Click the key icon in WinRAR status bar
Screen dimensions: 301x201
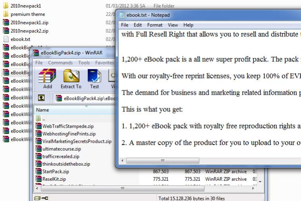click(45, 198)
